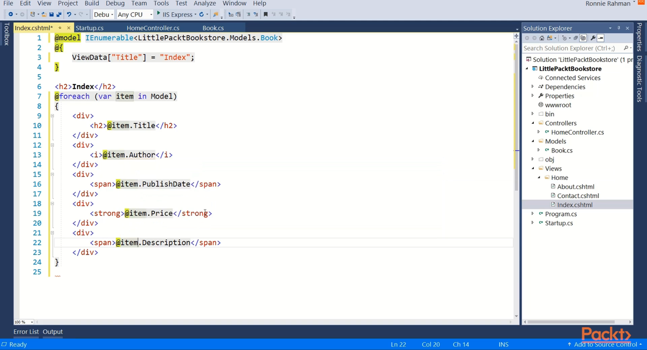This screenshot has width=647, height=350.
Task: Open the Any CPU platform dropdown
Action: pos(135,14)
